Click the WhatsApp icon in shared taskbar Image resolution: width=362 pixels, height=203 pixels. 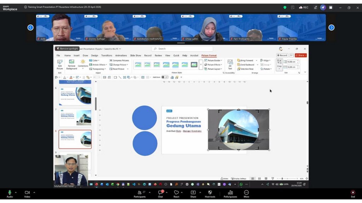point(241,184)
